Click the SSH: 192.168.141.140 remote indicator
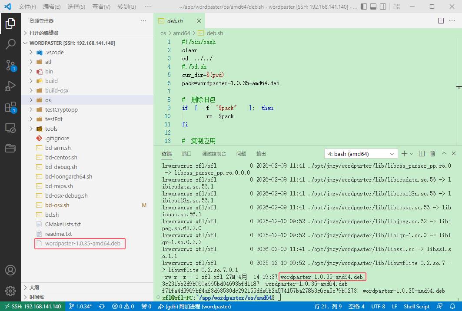This screenshot has height=311, width=462. 33,306
